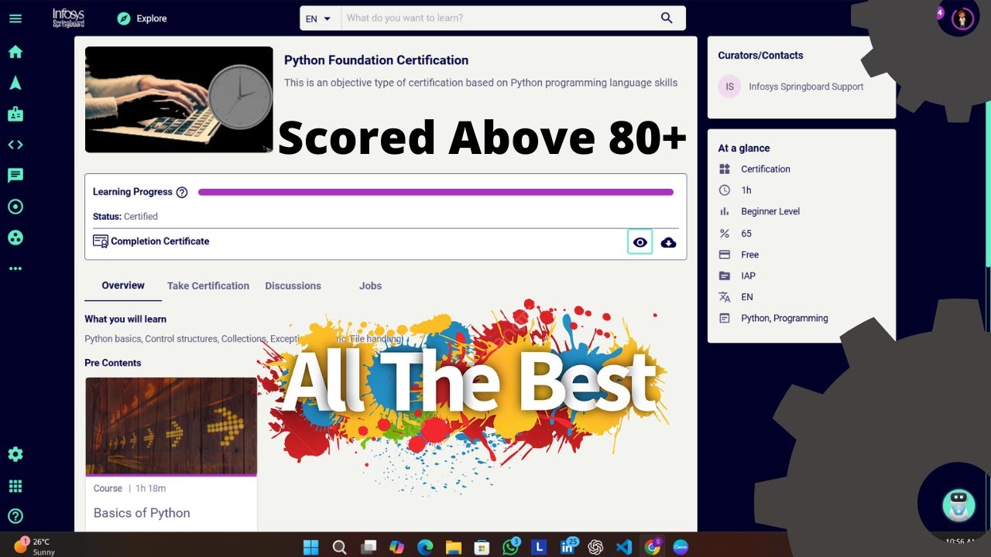Screen dimensions: 991x557
Task: Open the chat message icon in sidebar
Action: (x=15, y=176)
